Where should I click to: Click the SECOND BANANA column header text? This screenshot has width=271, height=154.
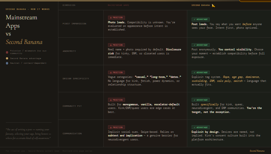point(201,5)
